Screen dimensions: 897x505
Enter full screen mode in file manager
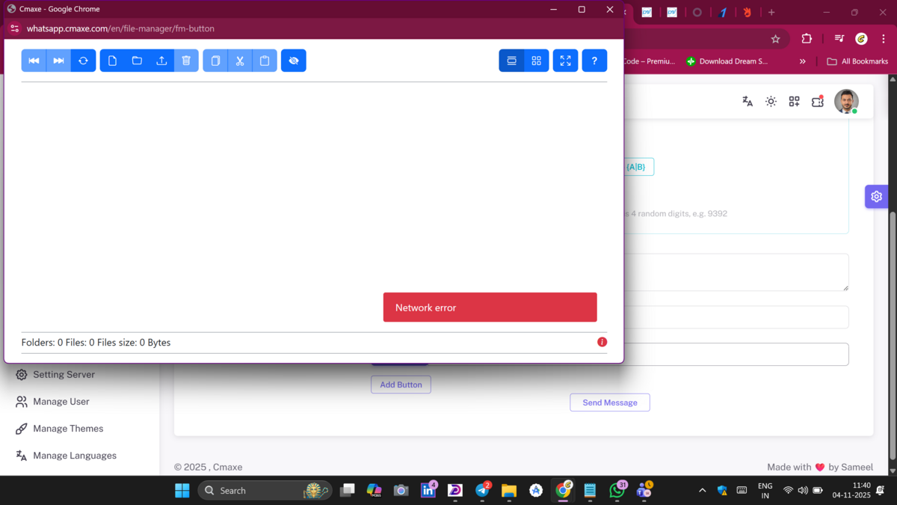pyautogui.click(x=565, y=61)
